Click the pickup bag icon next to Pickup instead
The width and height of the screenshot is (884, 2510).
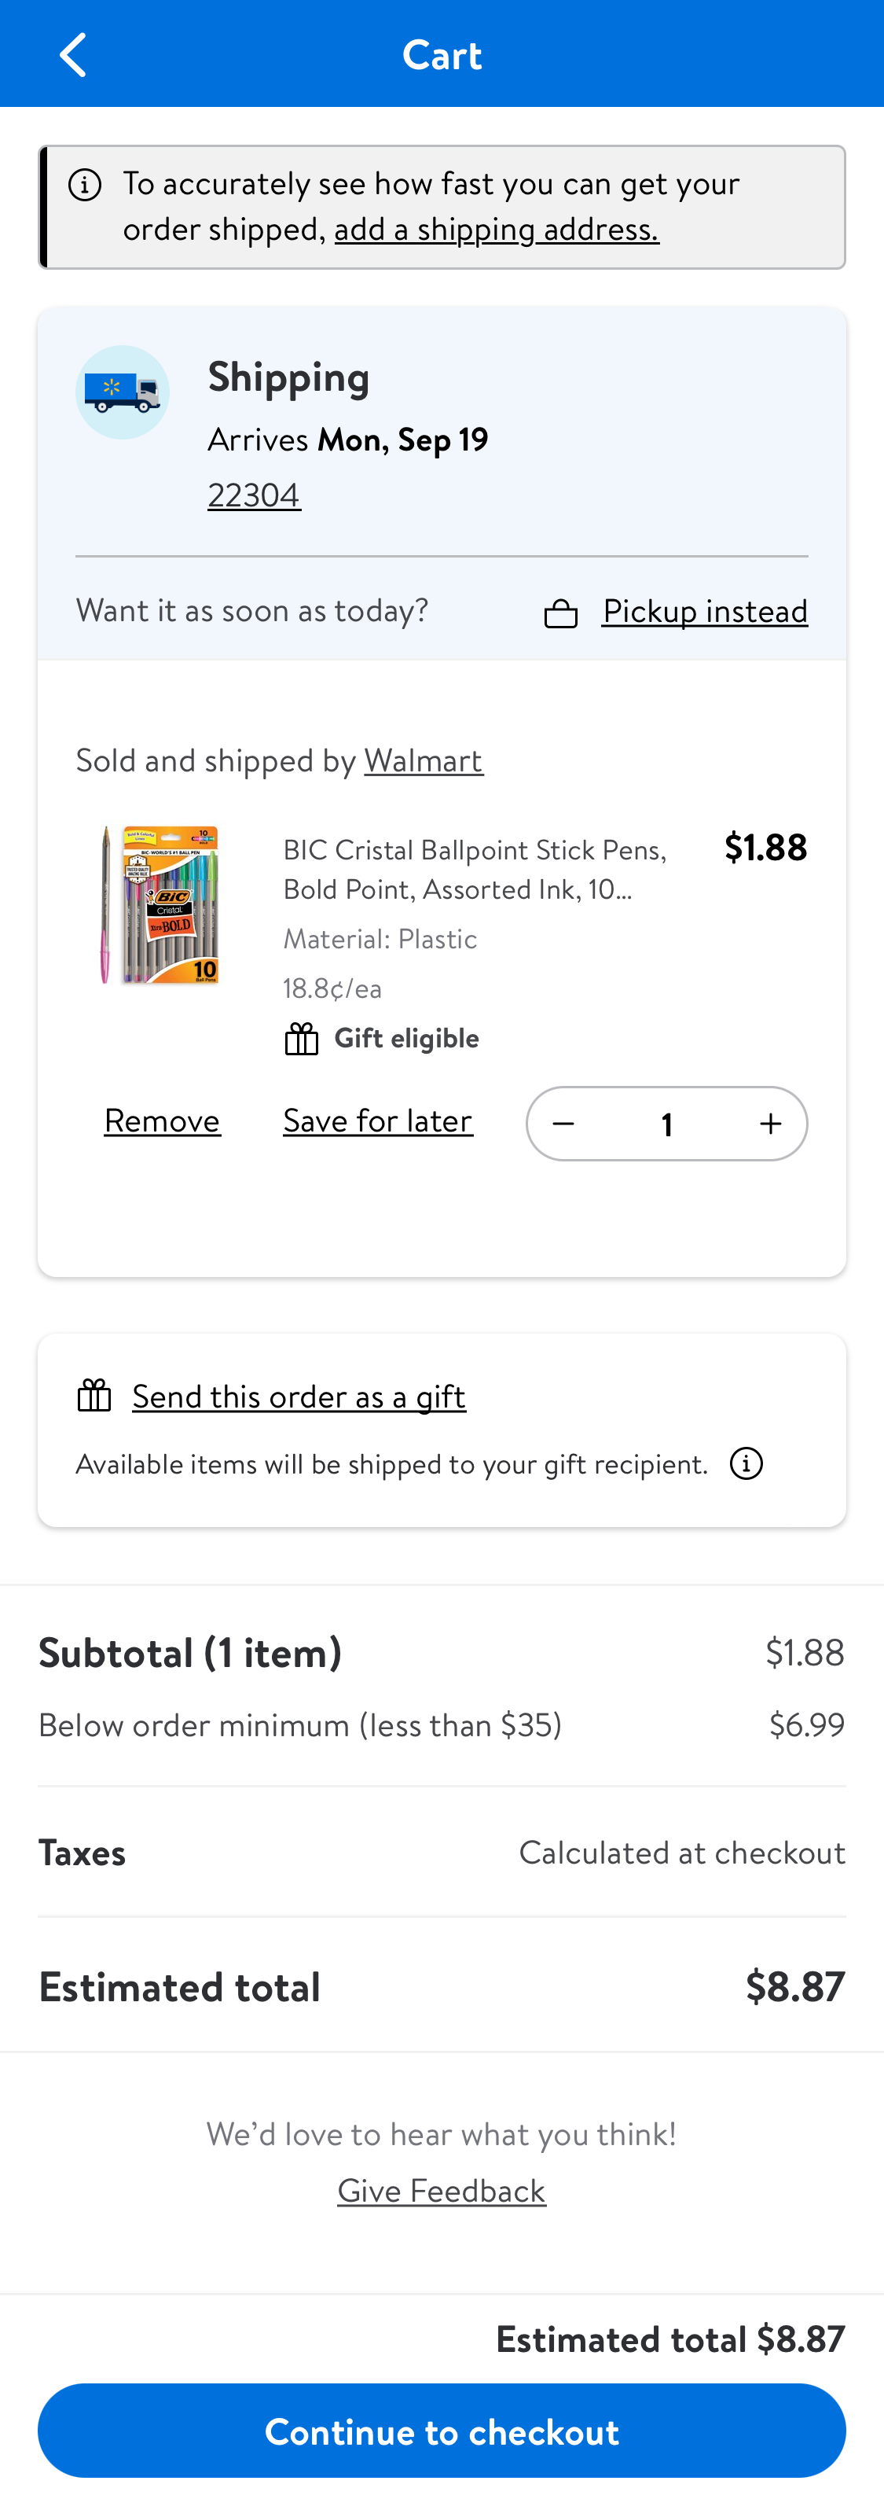coord(561,611)
